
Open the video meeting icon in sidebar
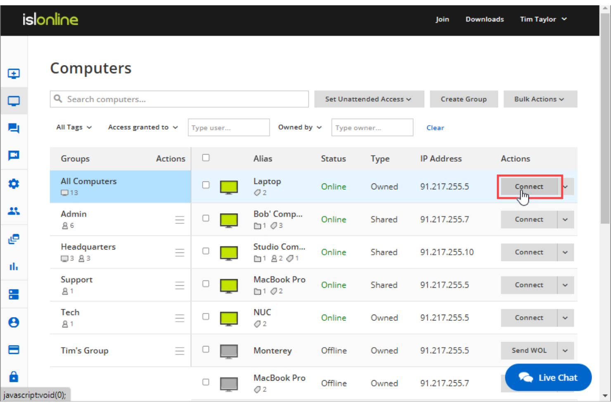point(14,155)
